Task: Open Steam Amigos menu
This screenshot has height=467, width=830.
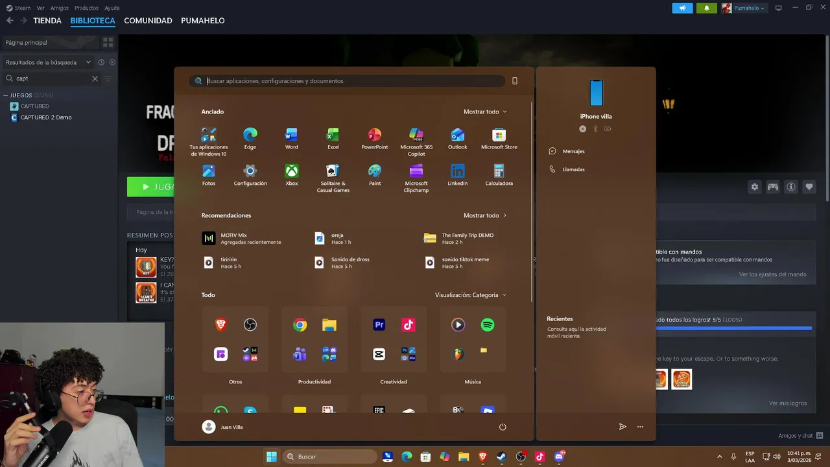Action: click(x=60, y=8)
